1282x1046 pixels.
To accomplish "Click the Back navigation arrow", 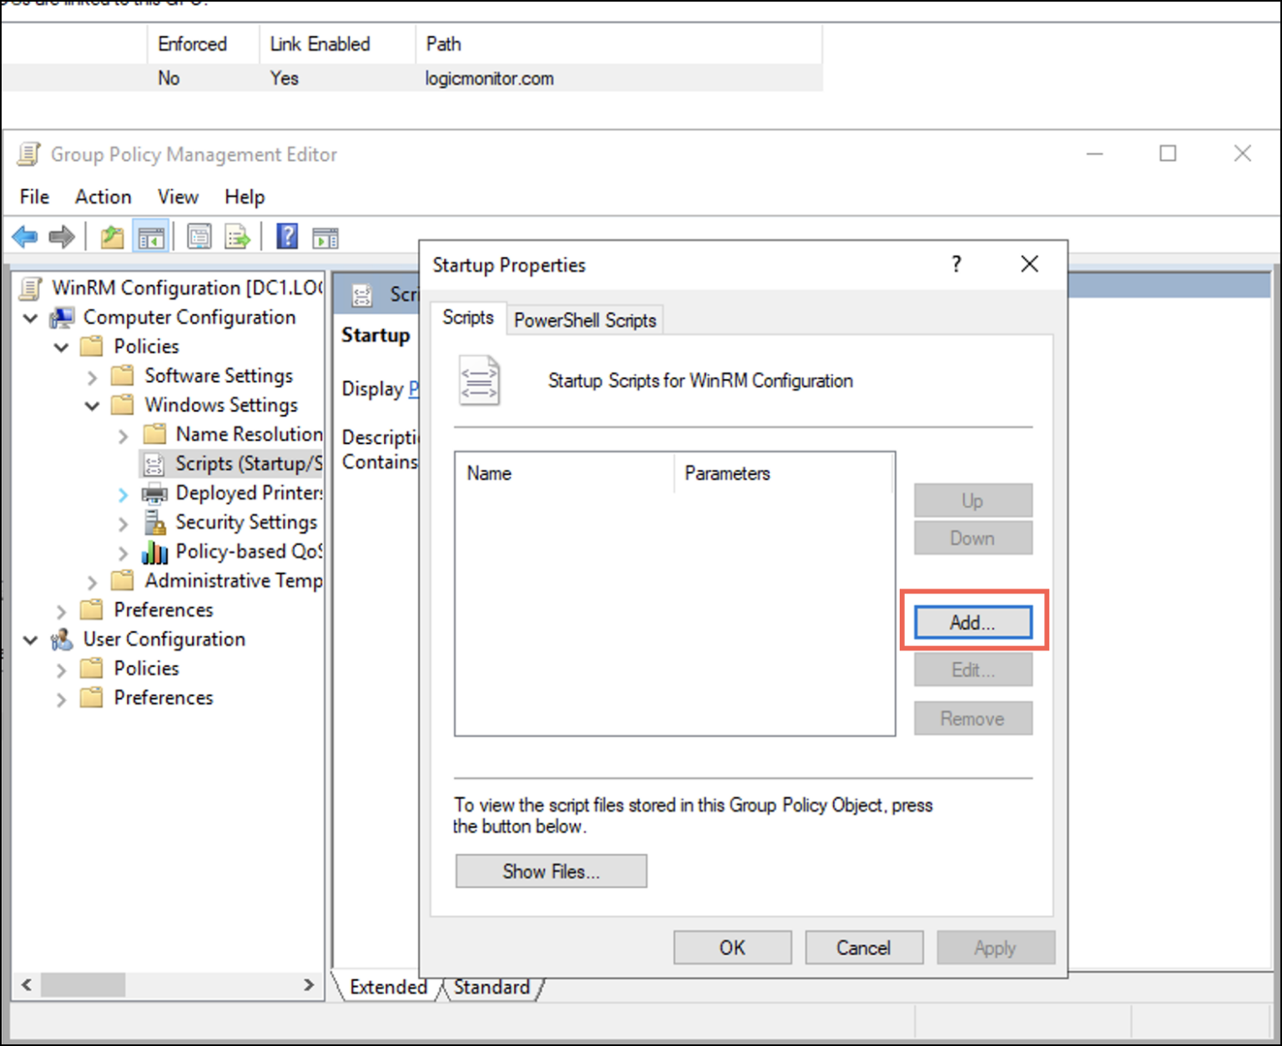I will (24, 236).
